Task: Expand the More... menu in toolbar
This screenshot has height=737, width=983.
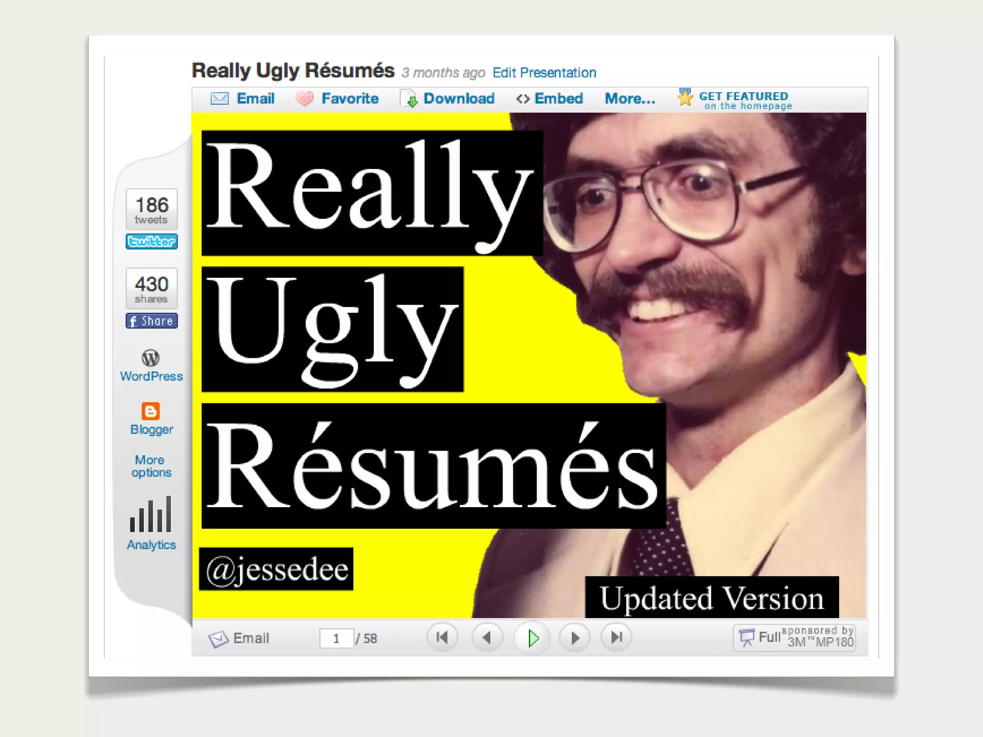Action: pyautogui.click(x=630, y=99)
